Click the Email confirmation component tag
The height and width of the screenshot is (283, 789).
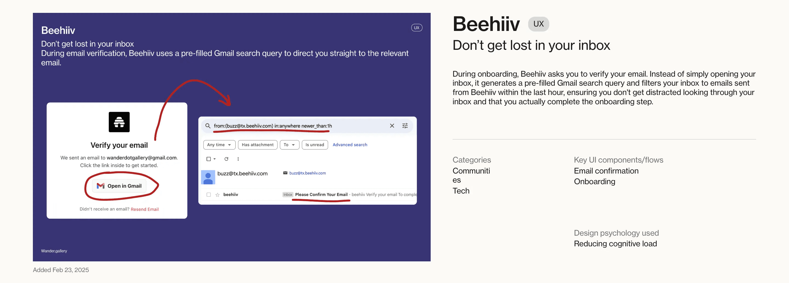(606, 171)
